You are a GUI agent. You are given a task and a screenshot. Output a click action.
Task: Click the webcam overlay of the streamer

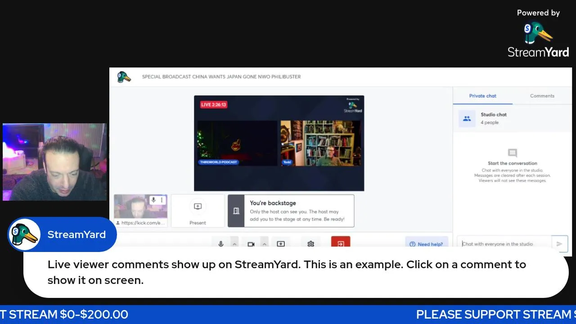point(54,162)
